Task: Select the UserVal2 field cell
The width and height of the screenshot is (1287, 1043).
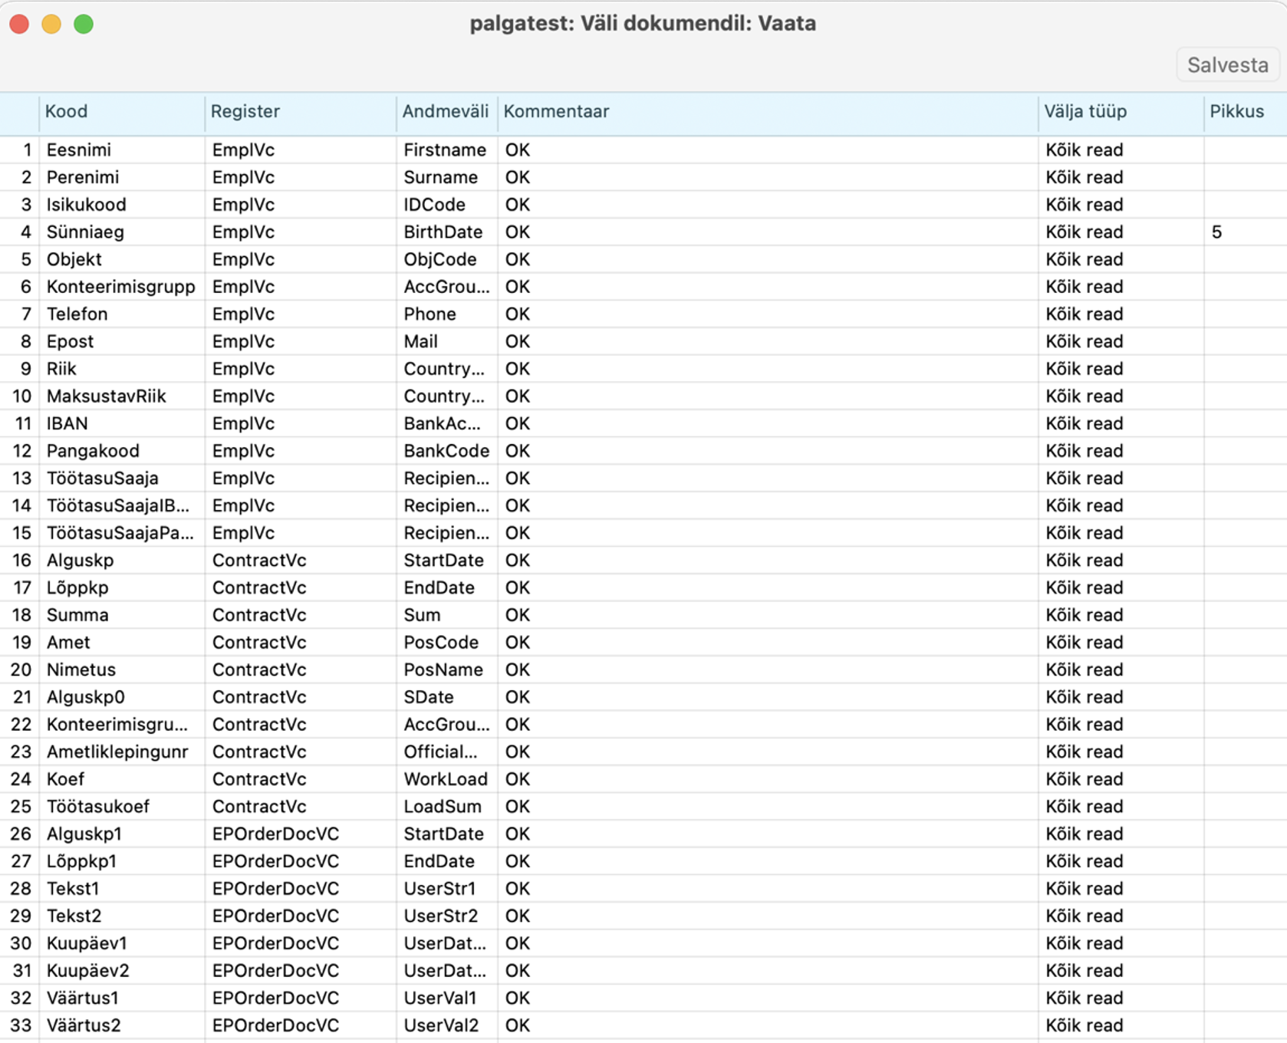Action: pos(447,1025)
